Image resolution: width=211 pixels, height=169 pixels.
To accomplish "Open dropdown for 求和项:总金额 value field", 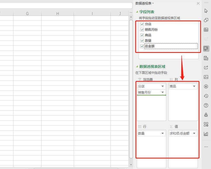I will point(194,134).
